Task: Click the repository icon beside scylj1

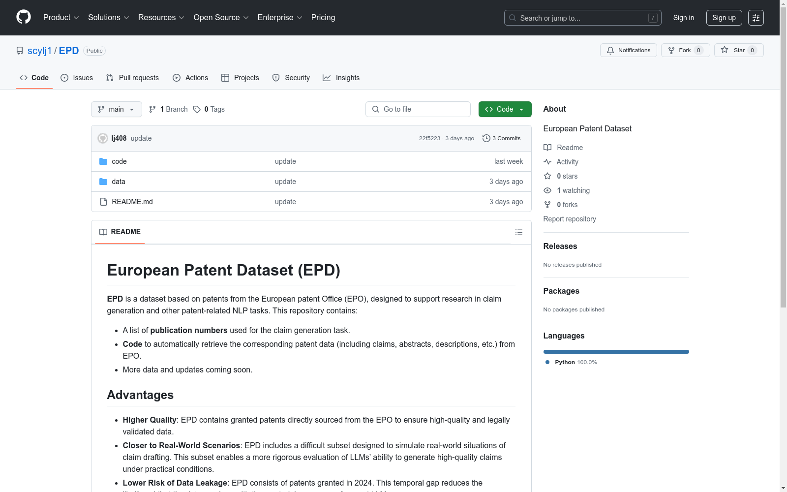Action: coord(20,51)
